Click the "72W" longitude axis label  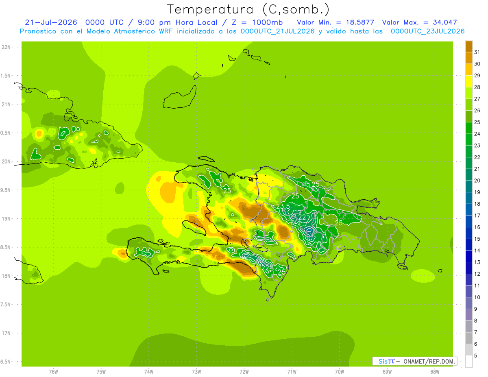pyautogui.click(x=244, y=371)
